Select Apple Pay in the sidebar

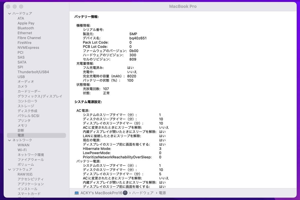(26, 23)
